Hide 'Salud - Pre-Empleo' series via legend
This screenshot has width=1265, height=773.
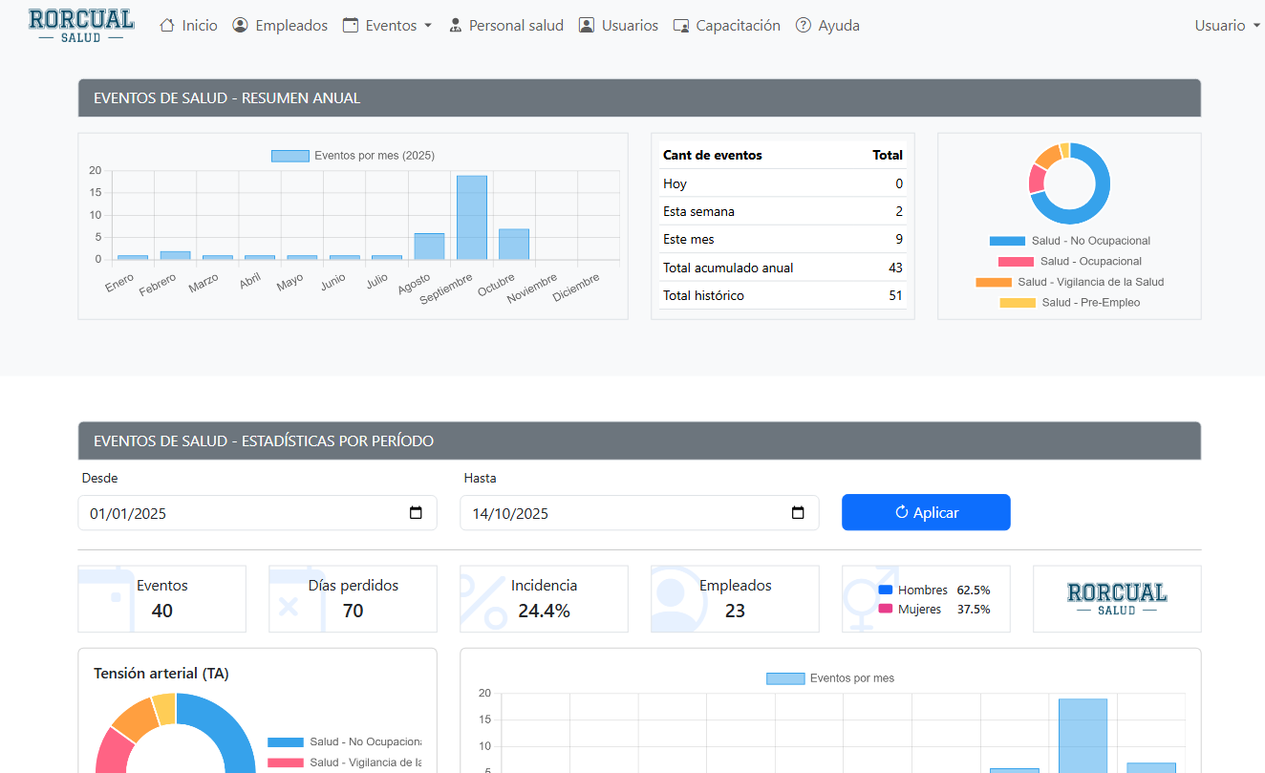click(x=1069, y=303)
